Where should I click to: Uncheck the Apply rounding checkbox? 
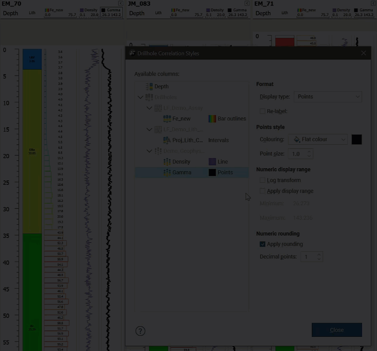coord(263,244)
